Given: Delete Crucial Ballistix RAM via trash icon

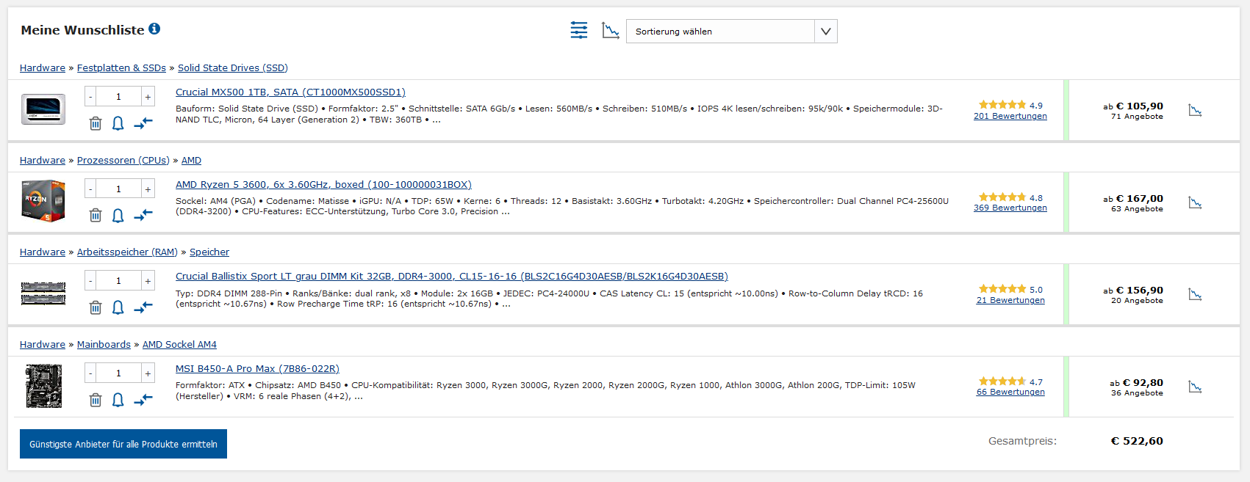Looking at the screenshot, I should click(96, 307).
